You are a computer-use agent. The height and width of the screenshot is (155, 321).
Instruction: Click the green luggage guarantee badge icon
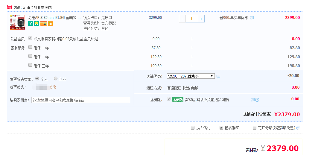[x=36, y=23]
